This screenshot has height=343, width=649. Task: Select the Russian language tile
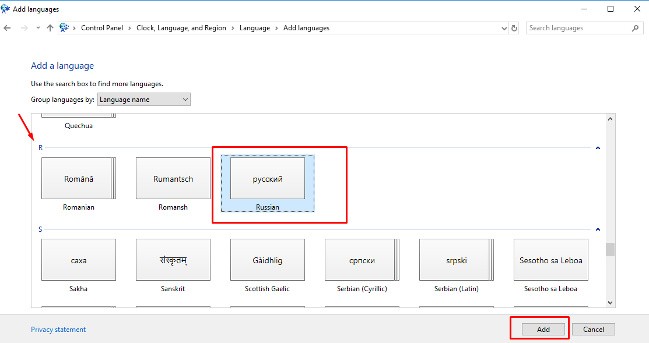[x=268, y=179]
